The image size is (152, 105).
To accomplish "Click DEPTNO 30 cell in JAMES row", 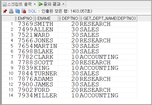I will coord(69,84).
